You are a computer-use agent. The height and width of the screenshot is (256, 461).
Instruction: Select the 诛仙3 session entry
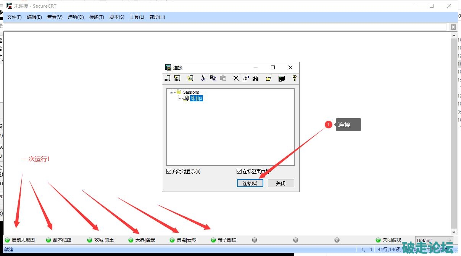pyautogui.click(x=196, y=98)
